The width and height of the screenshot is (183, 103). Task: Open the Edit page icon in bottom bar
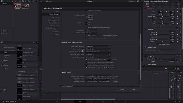80,102
